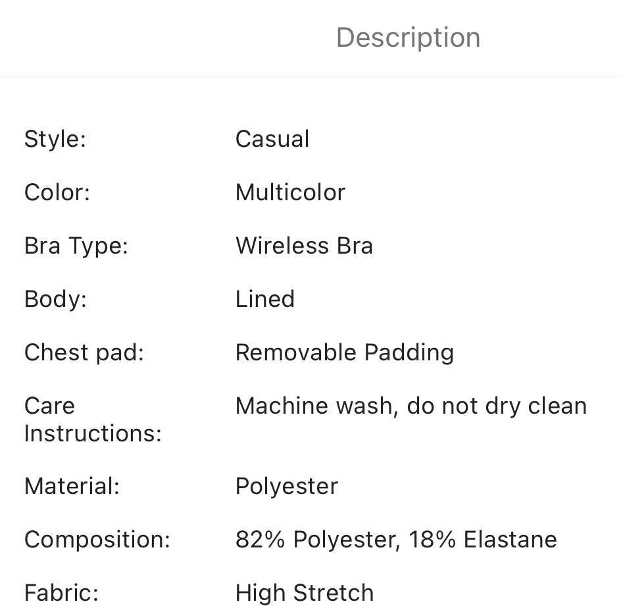The width and height of the screenshot is (623, 612).
Task: Click the Style label
Action: pos(55,139)
